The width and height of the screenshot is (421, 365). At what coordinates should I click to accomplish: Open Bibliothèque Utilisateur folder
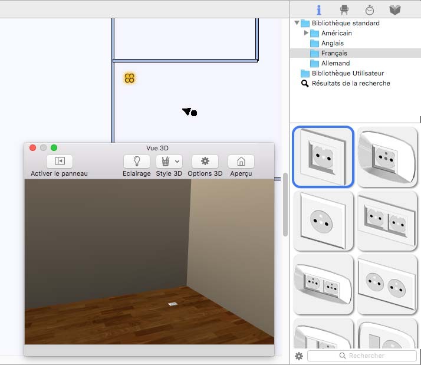click(347, 73)
